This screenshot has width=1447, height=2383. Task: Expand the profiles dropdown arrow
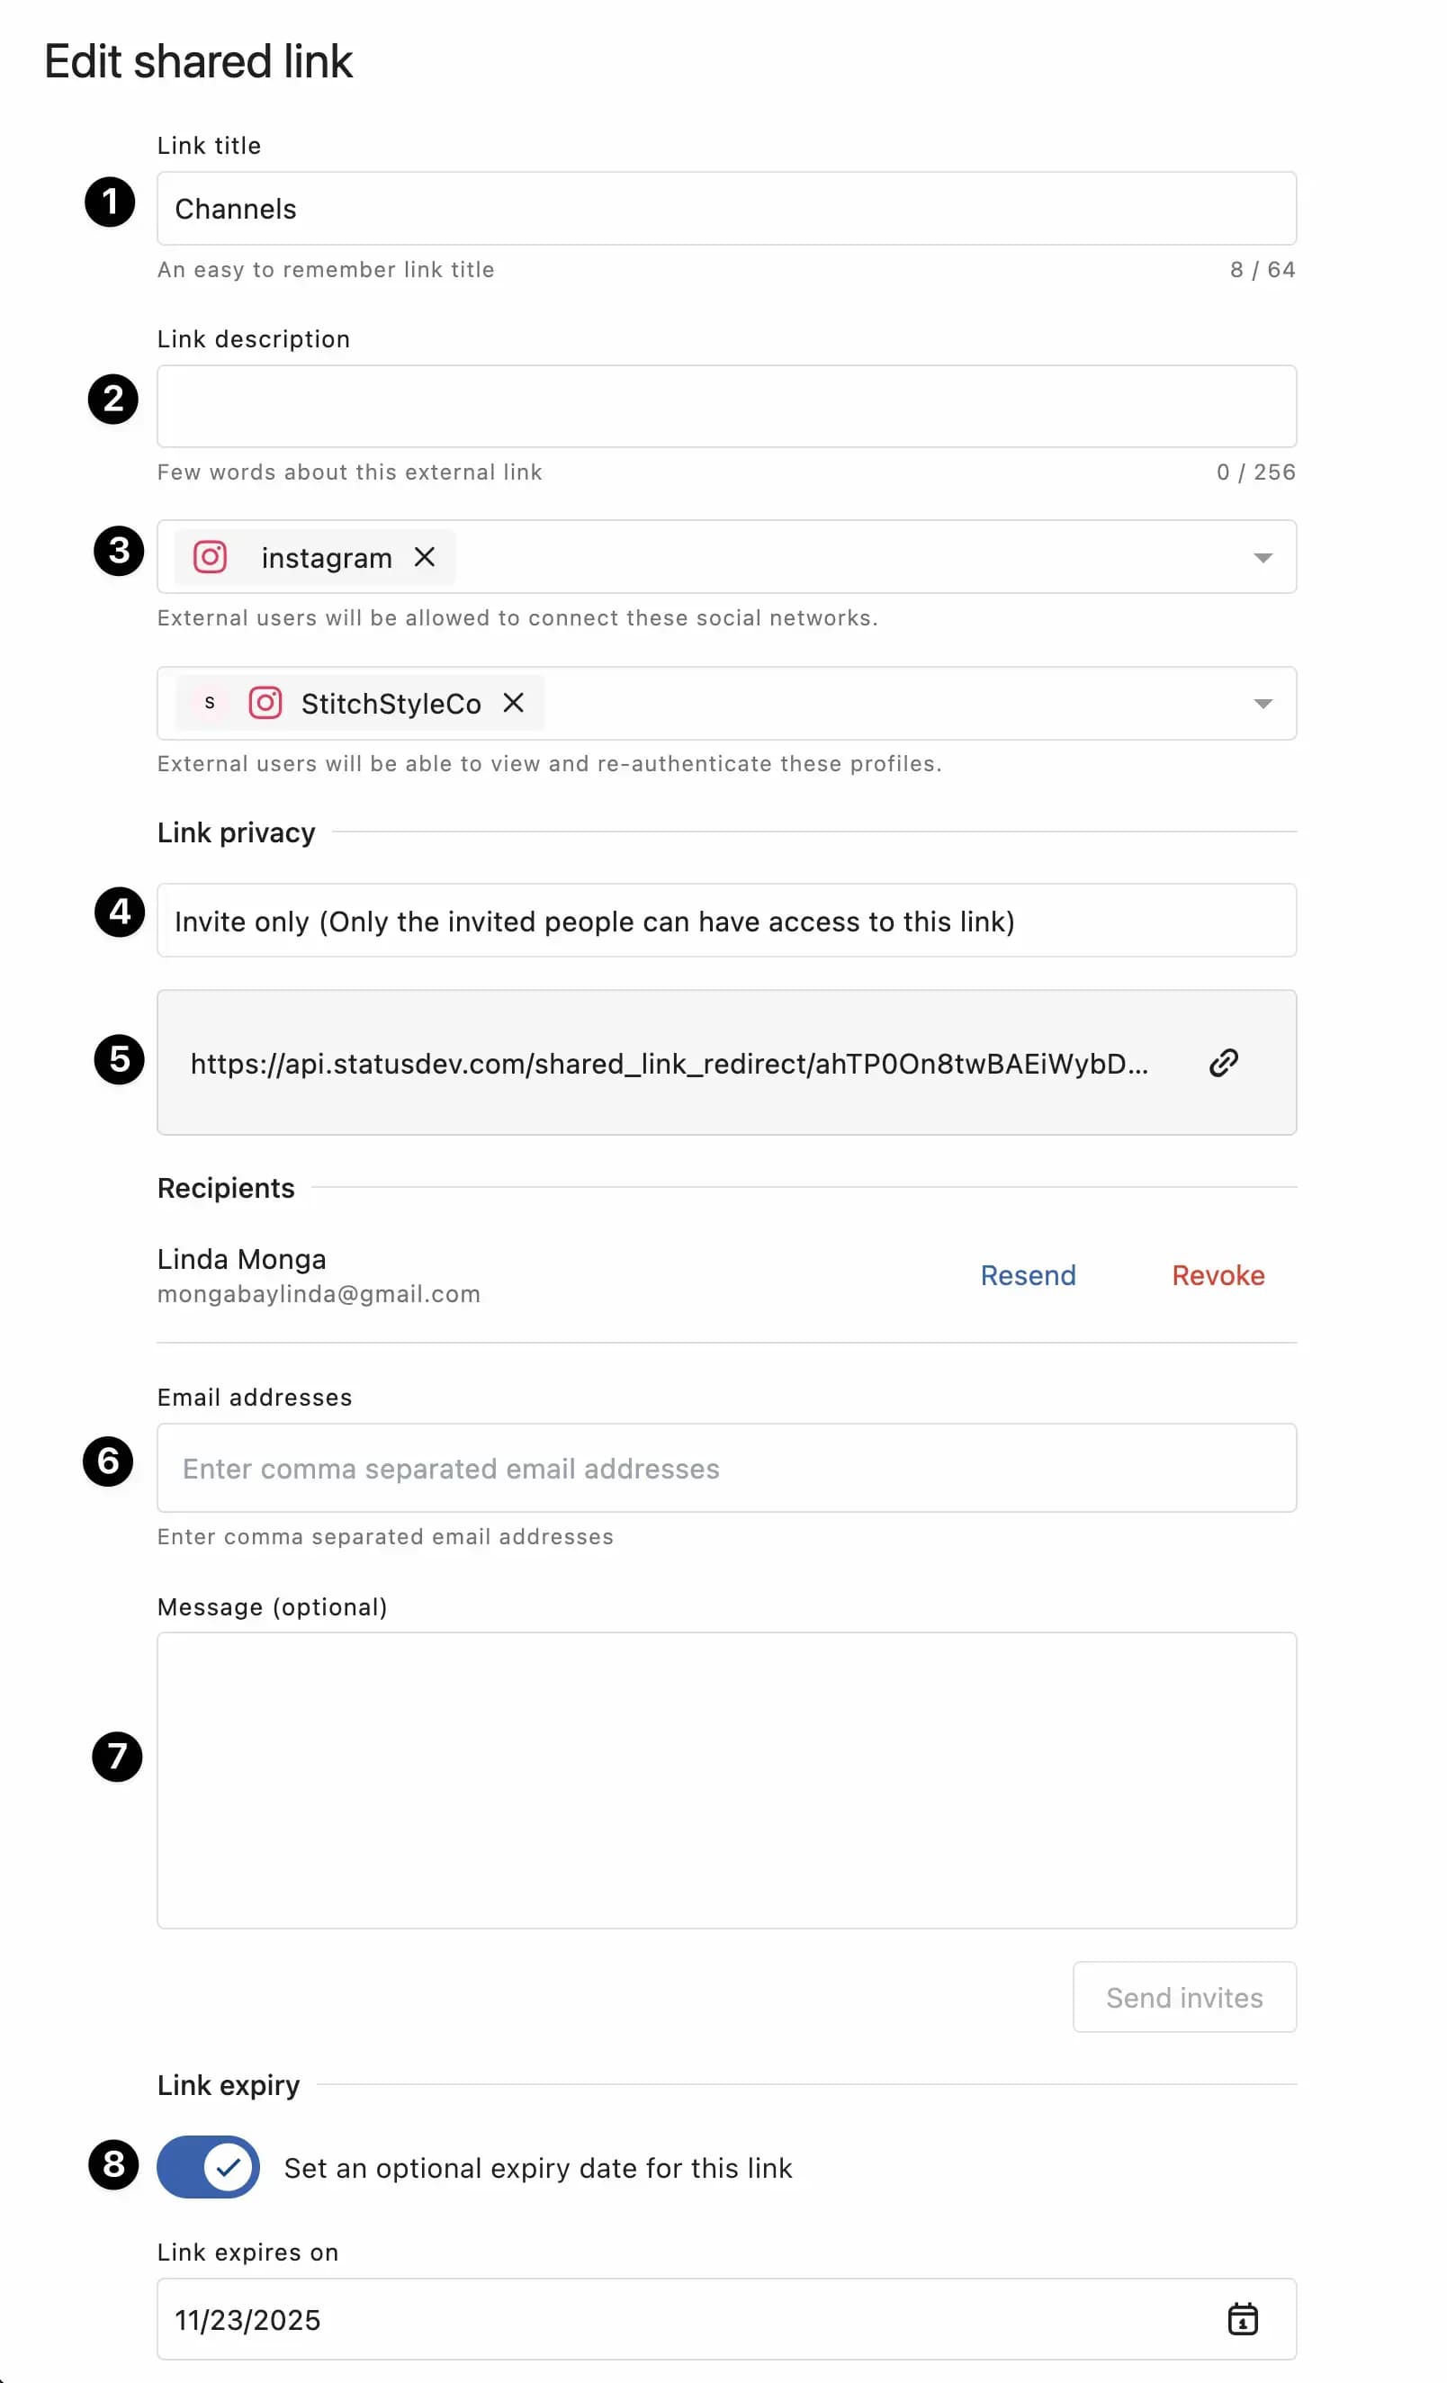(1262, 704)
